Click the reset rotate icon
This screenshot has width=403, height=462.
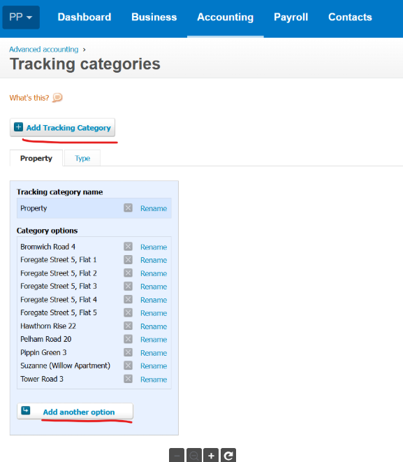click(228, 456)
